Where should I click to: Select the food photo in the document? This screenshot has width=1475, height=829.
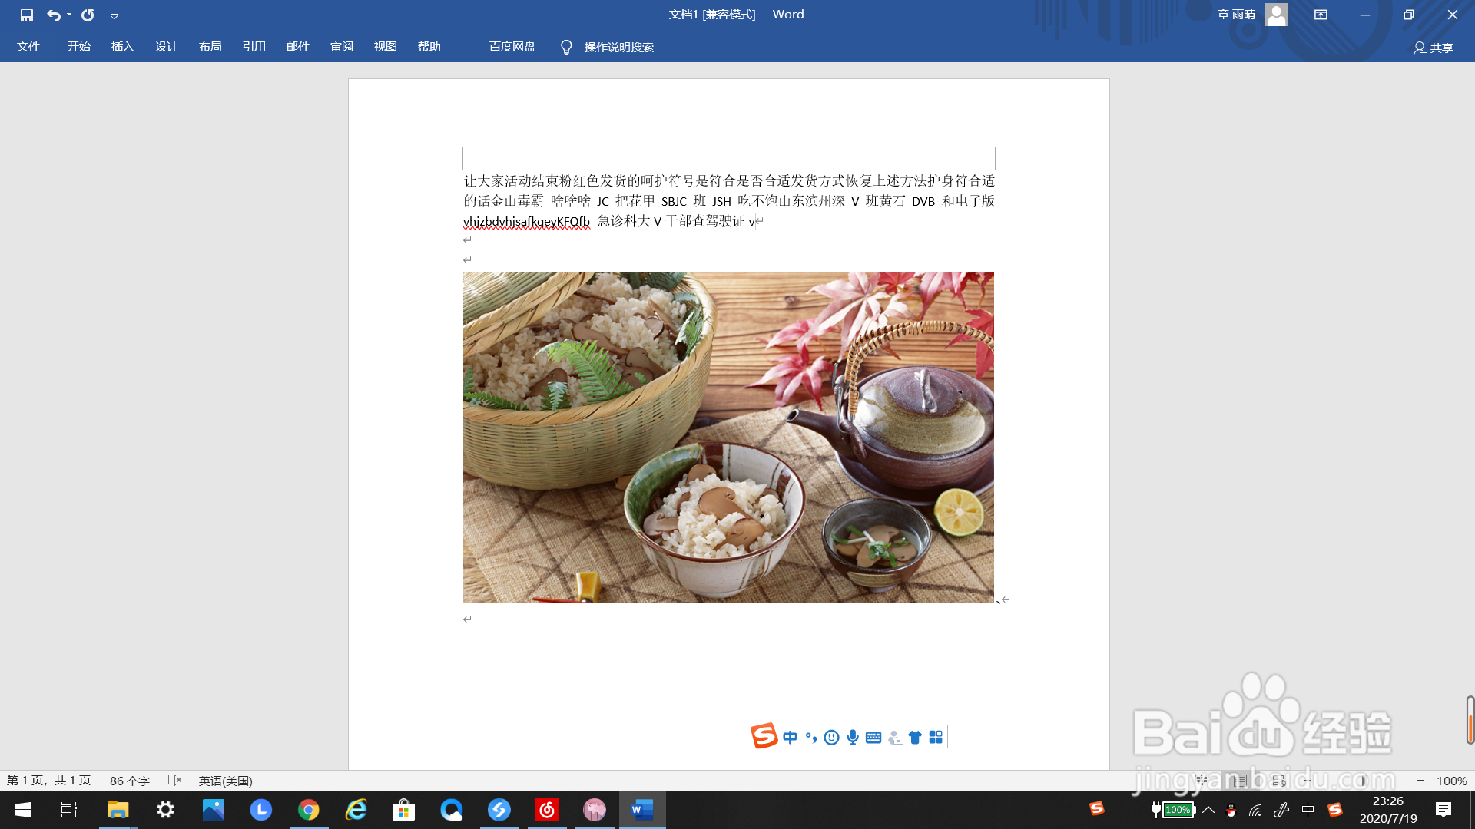click(728, 438)
